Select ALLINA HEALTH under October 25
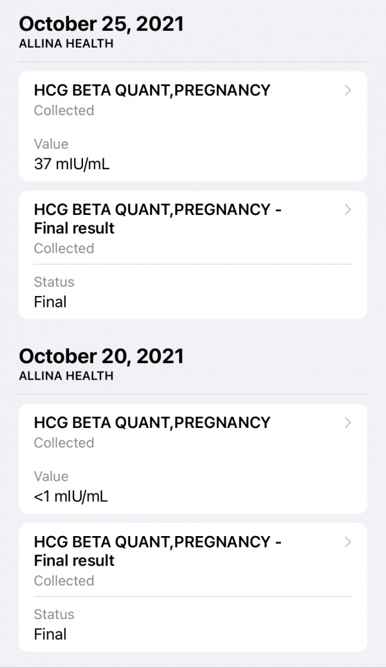The width and height of the screenshot is (386, 668). pyautogui.click(x=65, y=45)
